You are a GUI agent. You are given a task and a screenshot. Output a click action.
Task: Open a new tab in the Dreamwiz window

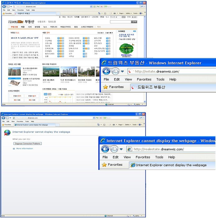pos(58,13)
